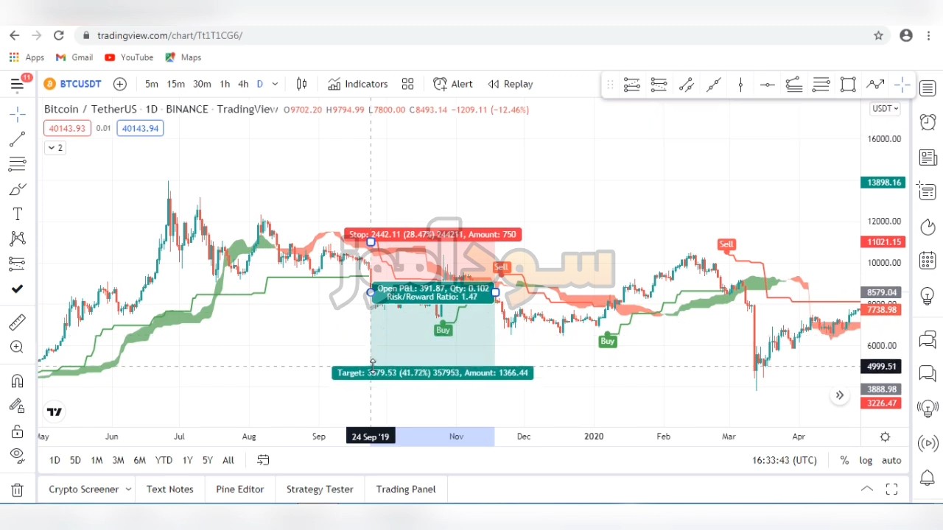
Task: Click the go to date calendar icon
Action: pyautogui.click(x=263, y=460)
